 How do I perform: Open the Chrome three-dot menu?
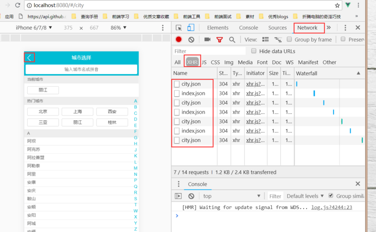pos(358,5)
